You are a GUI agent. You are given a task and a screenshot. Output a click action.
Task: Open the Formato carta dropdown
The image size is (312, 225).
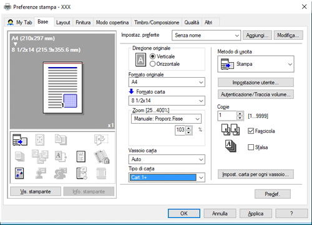click(167, 101)
